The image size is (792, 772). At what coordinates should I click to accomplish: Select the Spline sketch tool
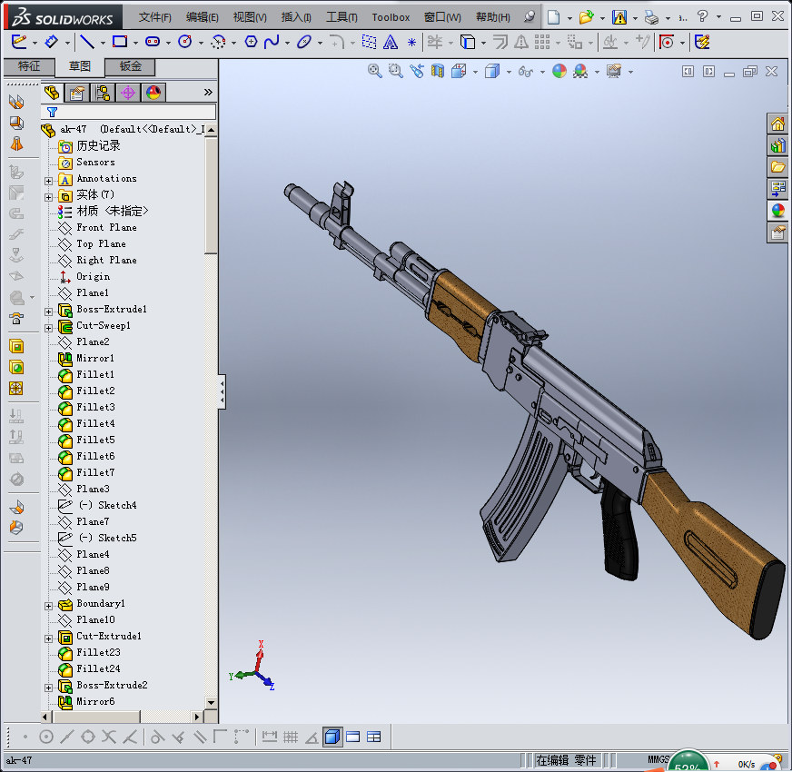[272, 42]
